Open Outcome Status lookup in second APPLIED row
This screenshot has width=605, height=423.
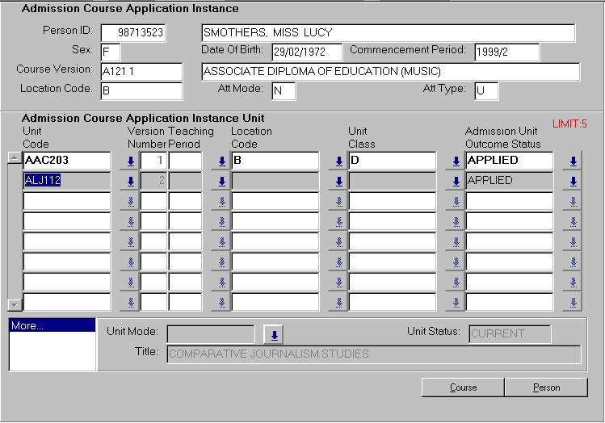coord(572,181)
